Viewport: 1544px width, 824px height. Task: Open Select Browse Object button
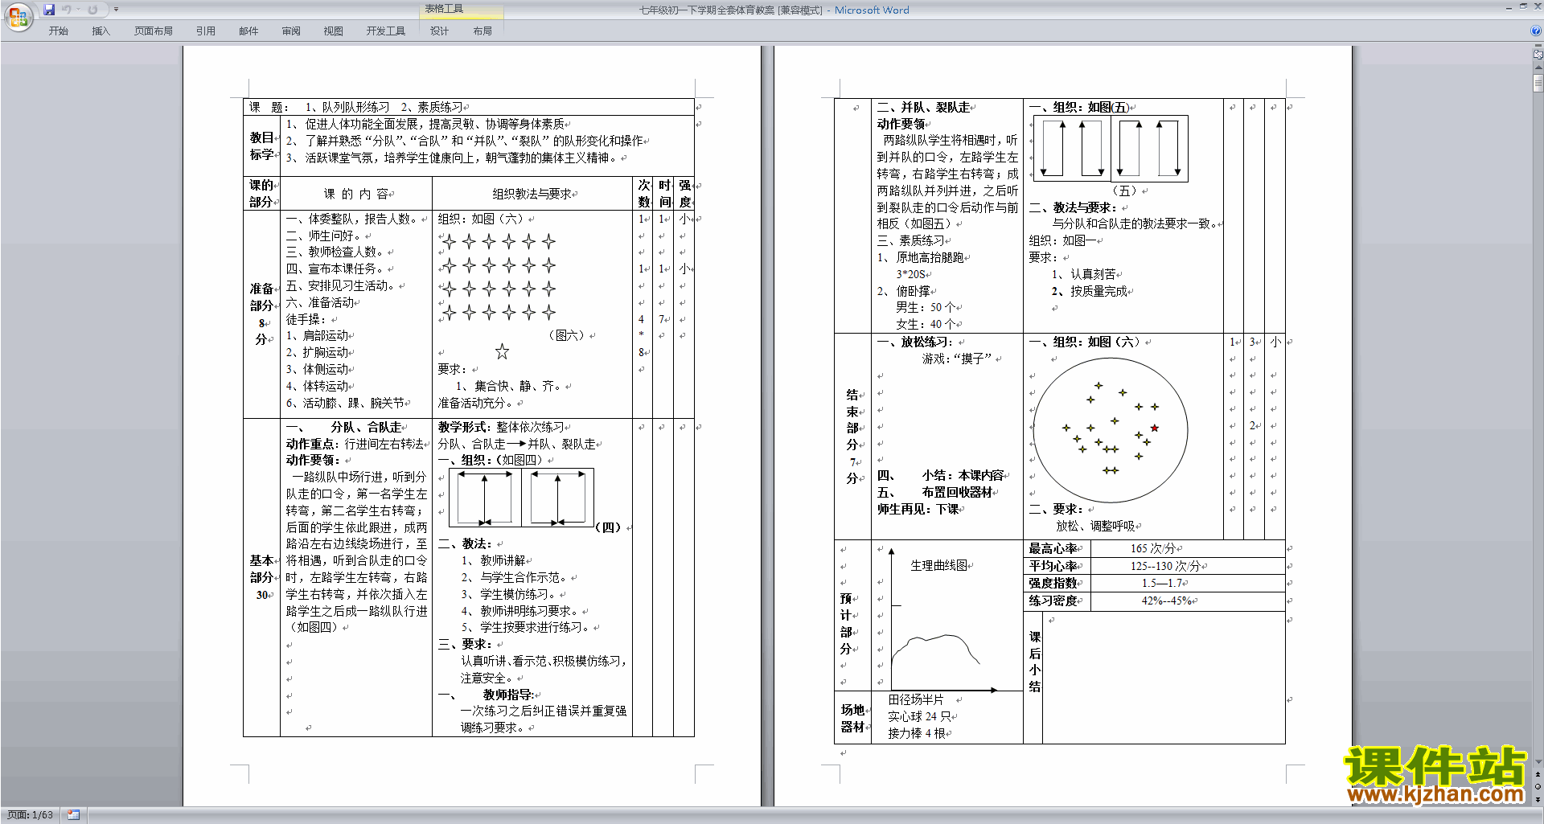1538,787
